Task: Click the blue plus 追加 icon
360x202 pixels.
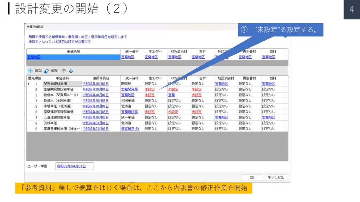Action: [x=31, y=70]
